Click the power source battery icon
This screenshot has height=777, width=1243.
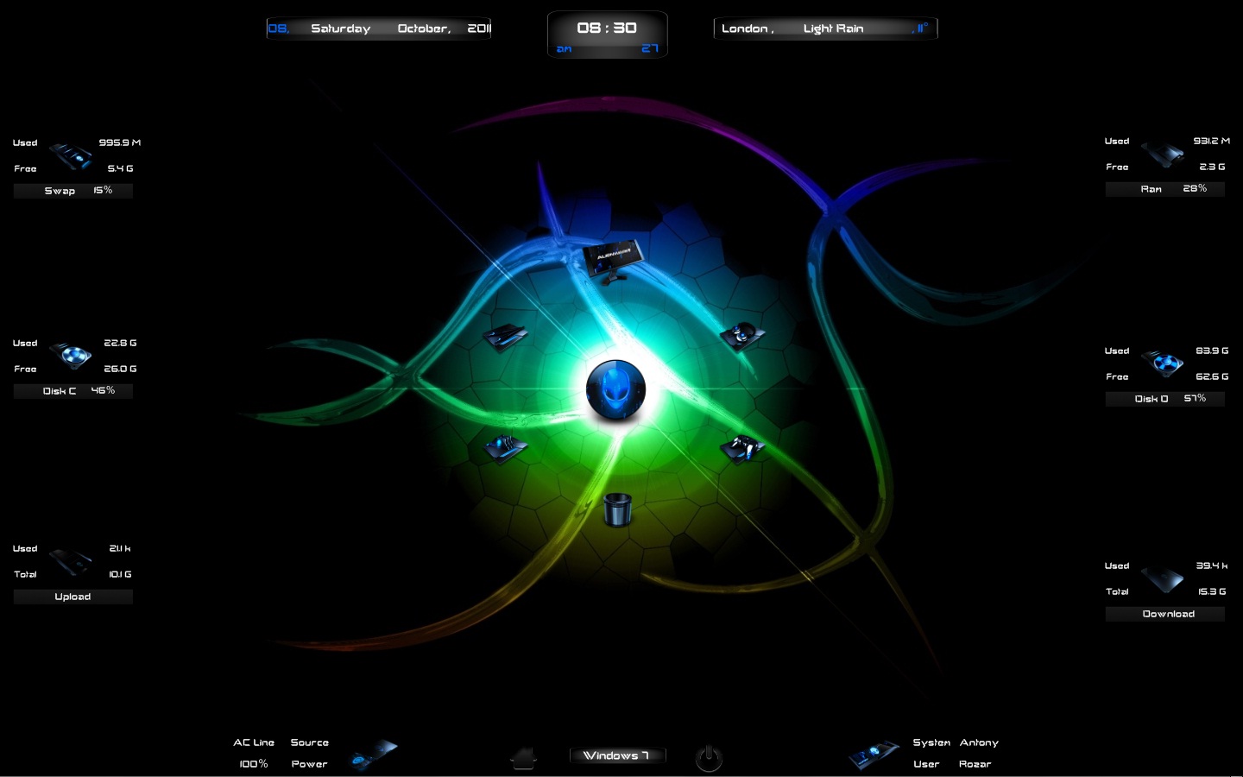pyautogui.click(x=374, y=755)
